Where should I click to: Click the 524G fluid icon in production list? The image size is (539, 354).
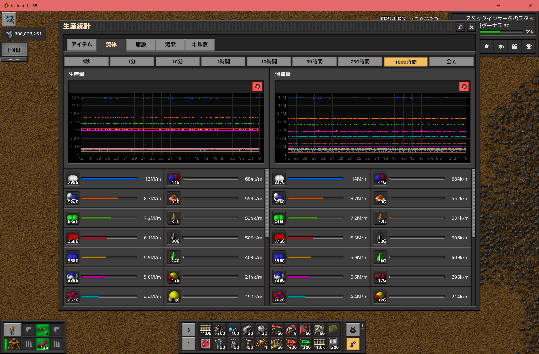(x=73, y=198)
